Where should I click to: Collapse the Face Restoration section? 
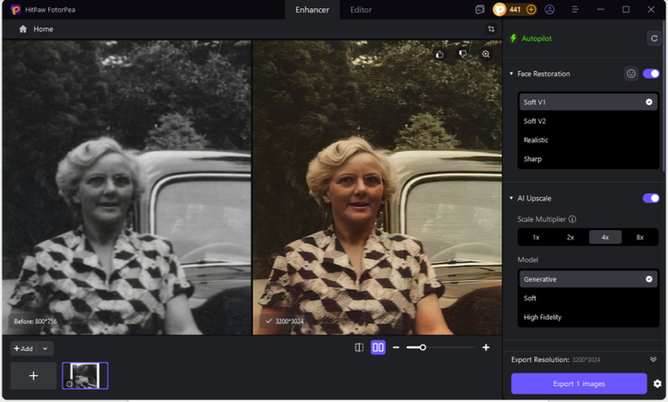(x=511, y=73)
